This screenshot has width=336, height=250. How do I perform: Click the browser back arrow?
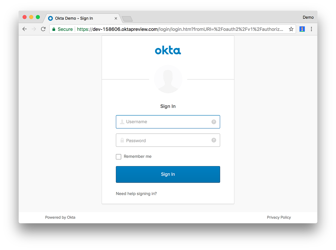[25, 29]
